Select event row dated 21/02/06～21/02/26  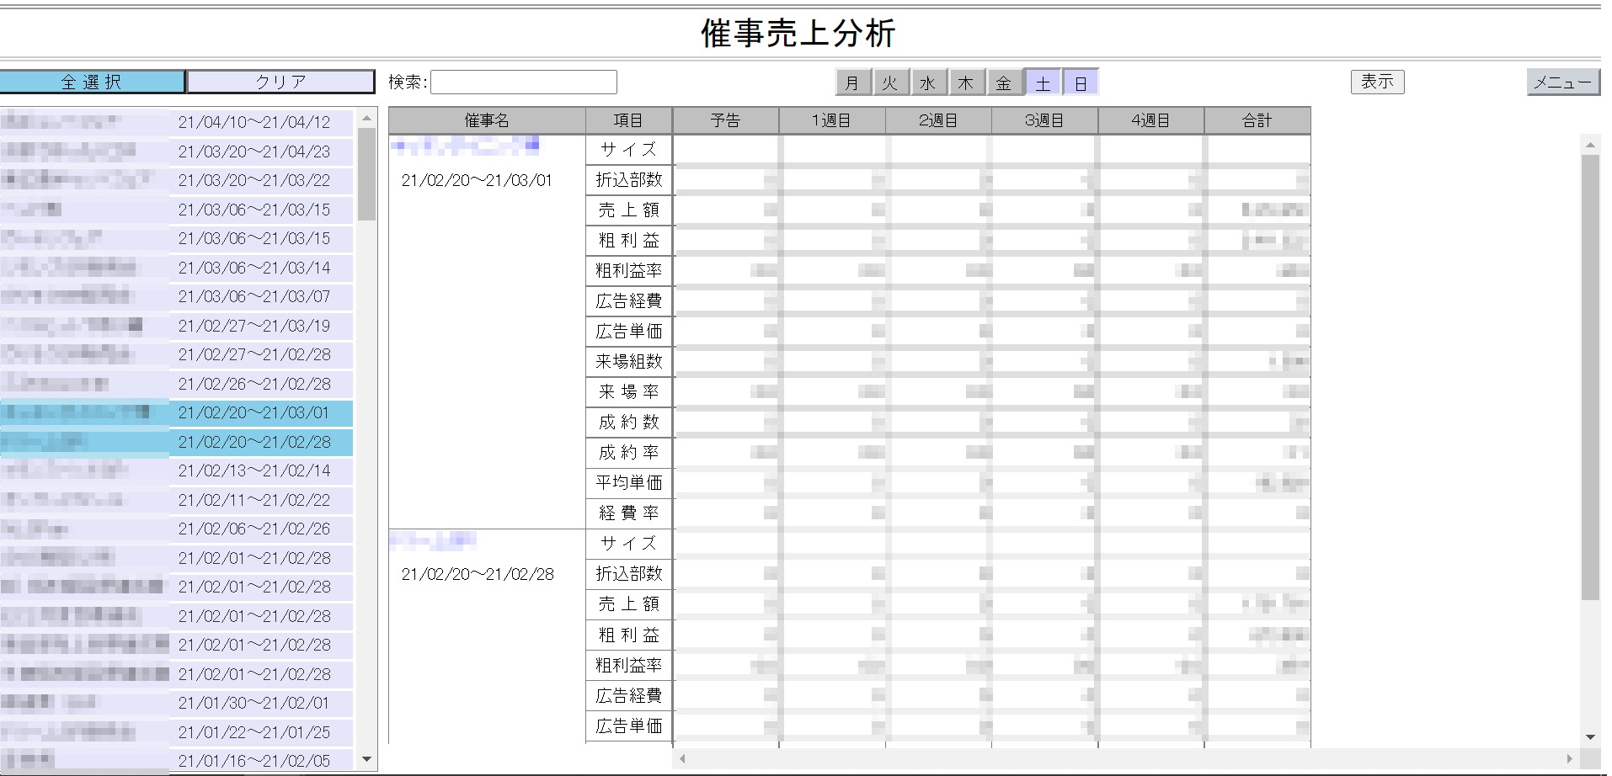tap(176, 529)
